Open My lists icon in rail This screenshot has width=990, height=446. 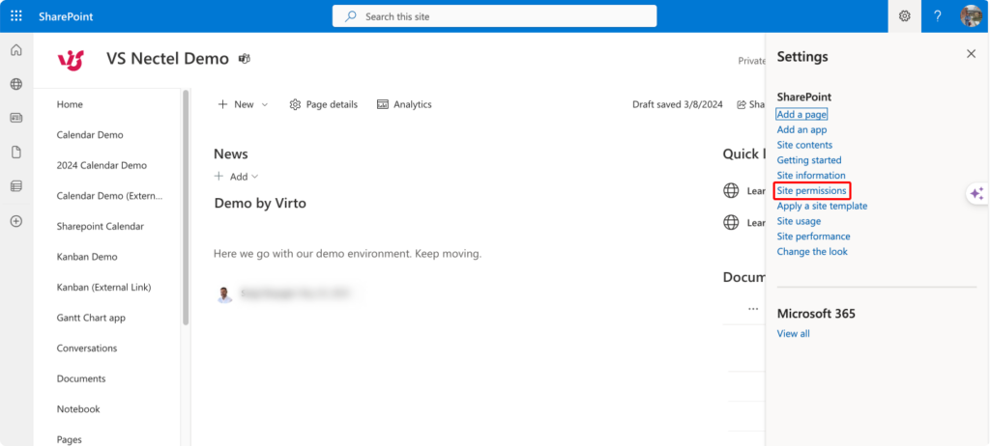click(x=16, y=185)
